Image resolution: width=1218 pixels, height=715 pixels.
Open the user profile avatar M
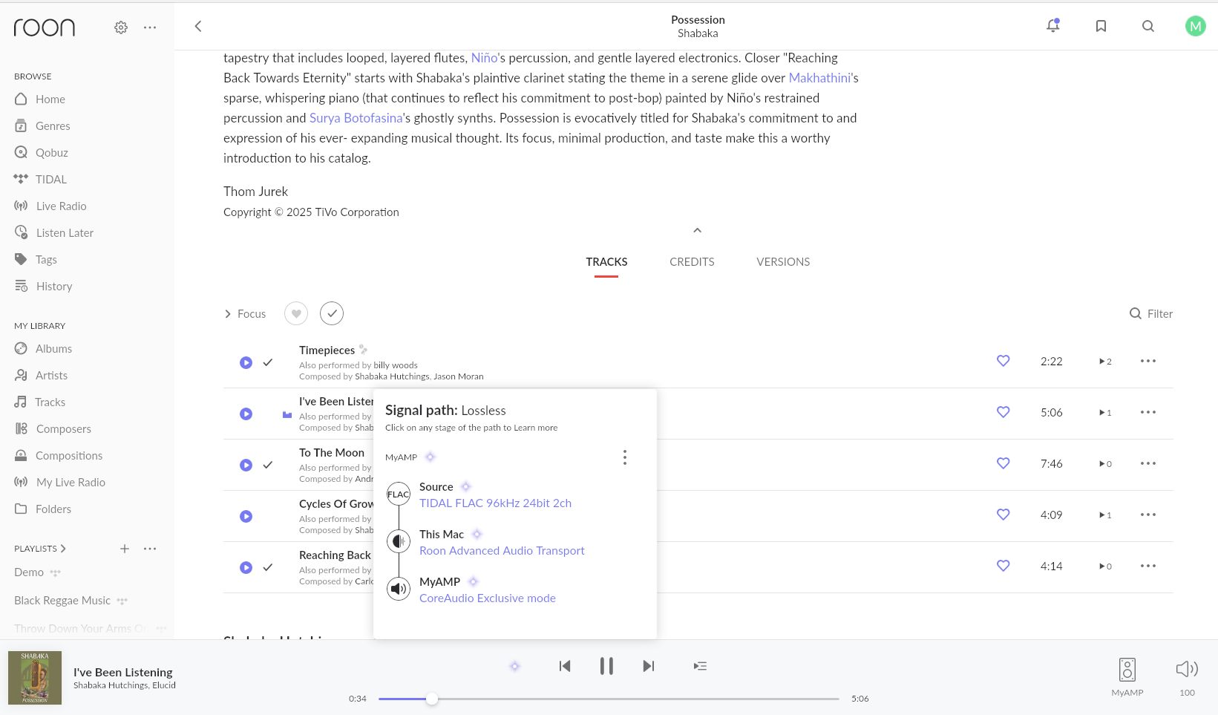point(1195,26)
